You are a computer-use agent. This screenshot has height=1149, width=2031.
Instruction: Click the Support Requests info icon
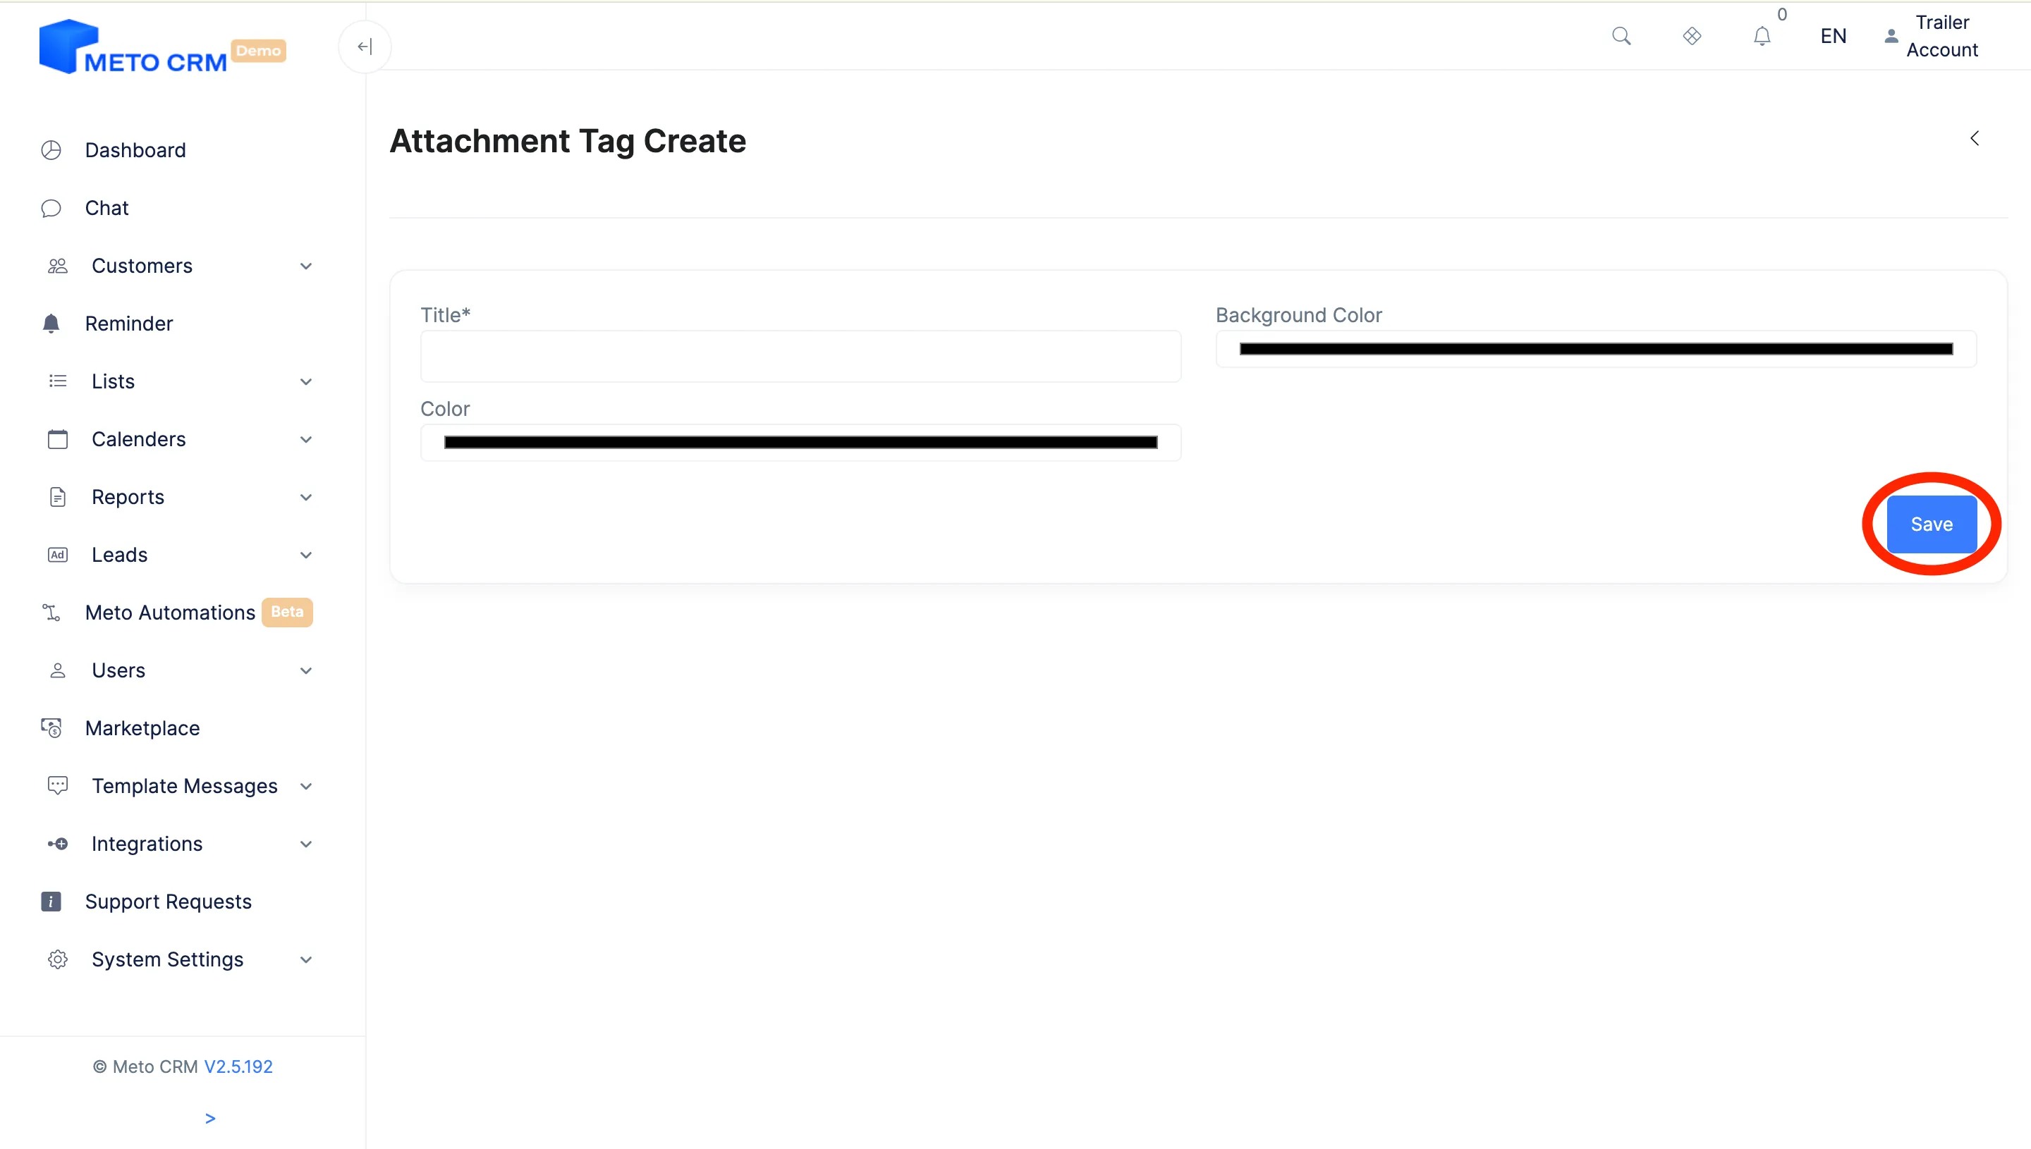[51, 901]
